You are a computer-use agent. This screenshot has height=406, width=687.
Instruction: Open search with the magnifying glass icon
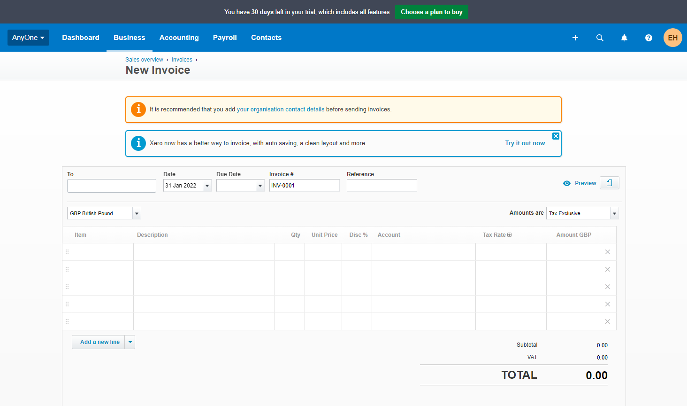pyautogui.click(x=600, y=38)
